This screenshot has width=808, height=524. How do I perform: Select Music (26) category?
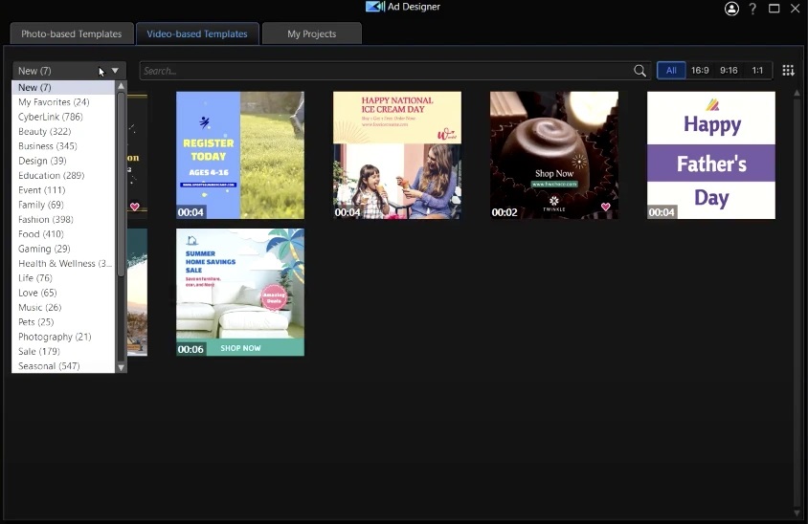pyautogui.click(x=63, y=307)
